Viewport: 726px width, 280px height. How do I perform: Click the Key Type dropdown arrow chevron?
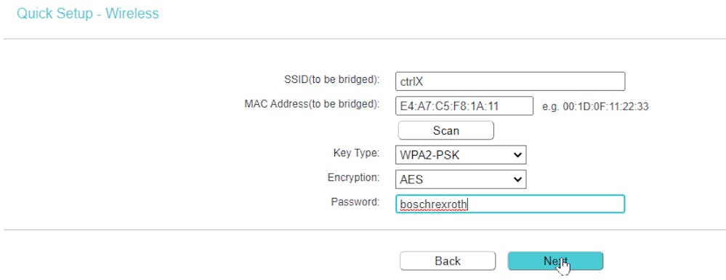click(517, 155)
